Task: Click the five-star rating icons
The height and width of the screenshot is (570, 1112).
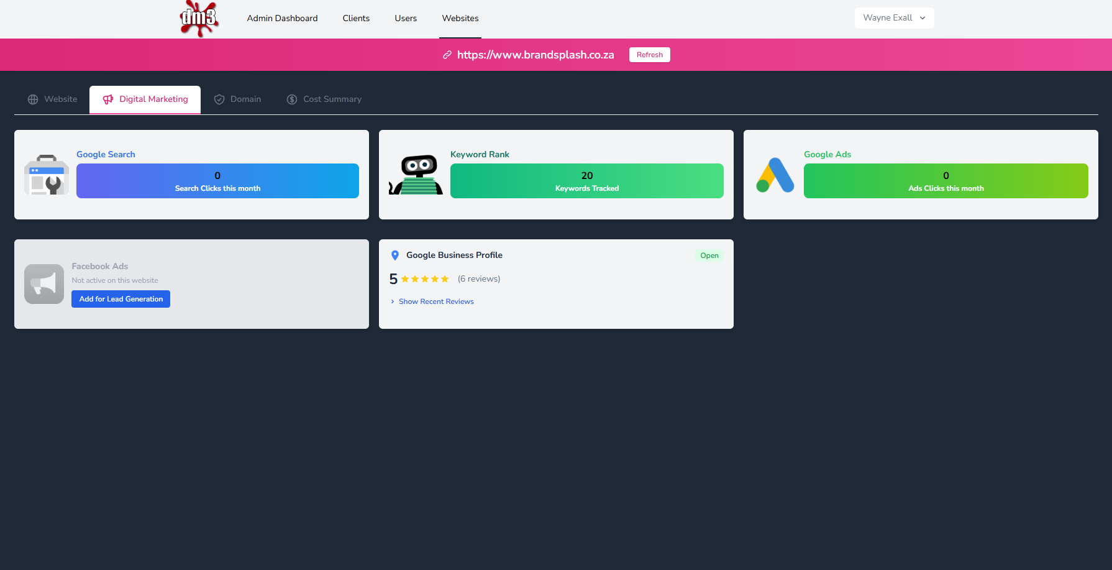Action: [425, 279]
